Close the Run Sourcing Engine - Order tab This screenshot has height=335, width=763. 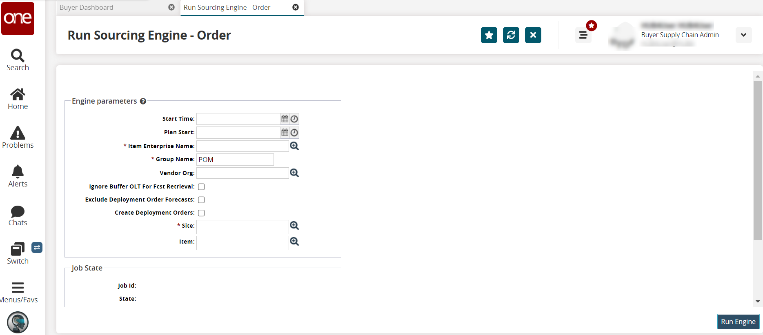[296, 7]
